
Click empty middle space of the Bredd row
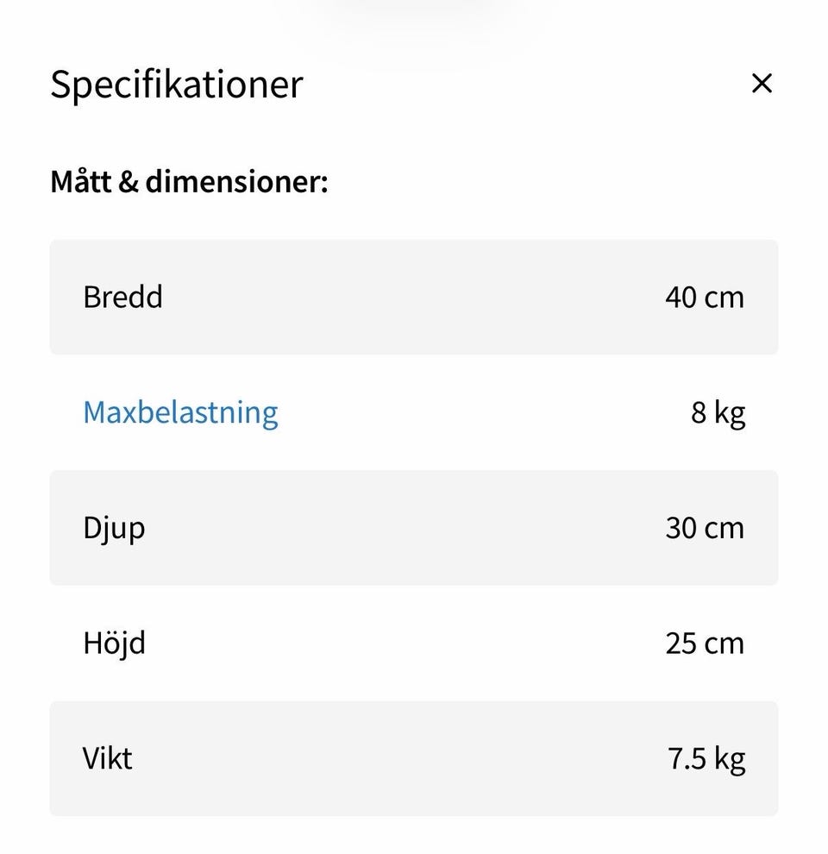414,297
